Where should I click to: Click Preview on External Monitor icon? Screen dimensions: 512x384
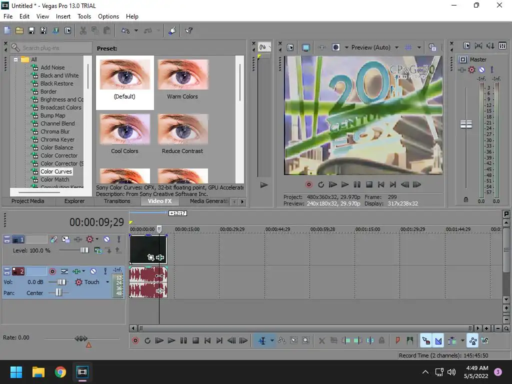[306, 47]
